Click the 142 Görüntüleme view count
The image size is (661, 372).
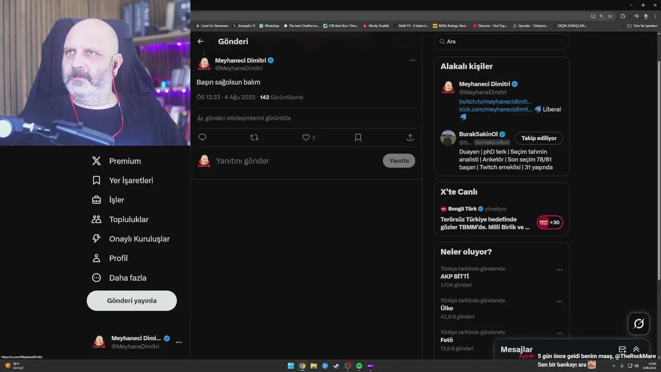(281, 97)
